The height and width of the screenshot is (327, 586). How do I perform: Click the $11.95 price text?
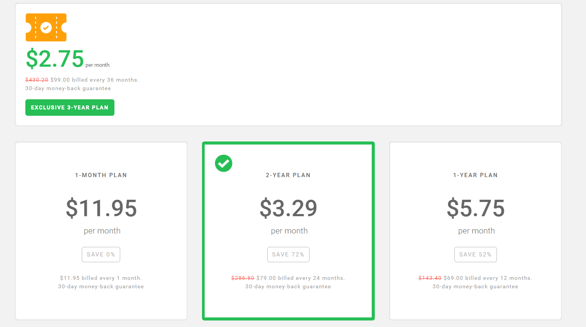coord(101,208)
